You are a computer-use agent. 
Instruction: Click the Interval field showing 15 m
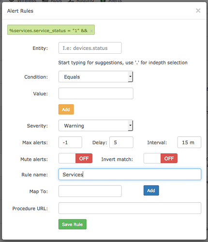pos(189,142)
